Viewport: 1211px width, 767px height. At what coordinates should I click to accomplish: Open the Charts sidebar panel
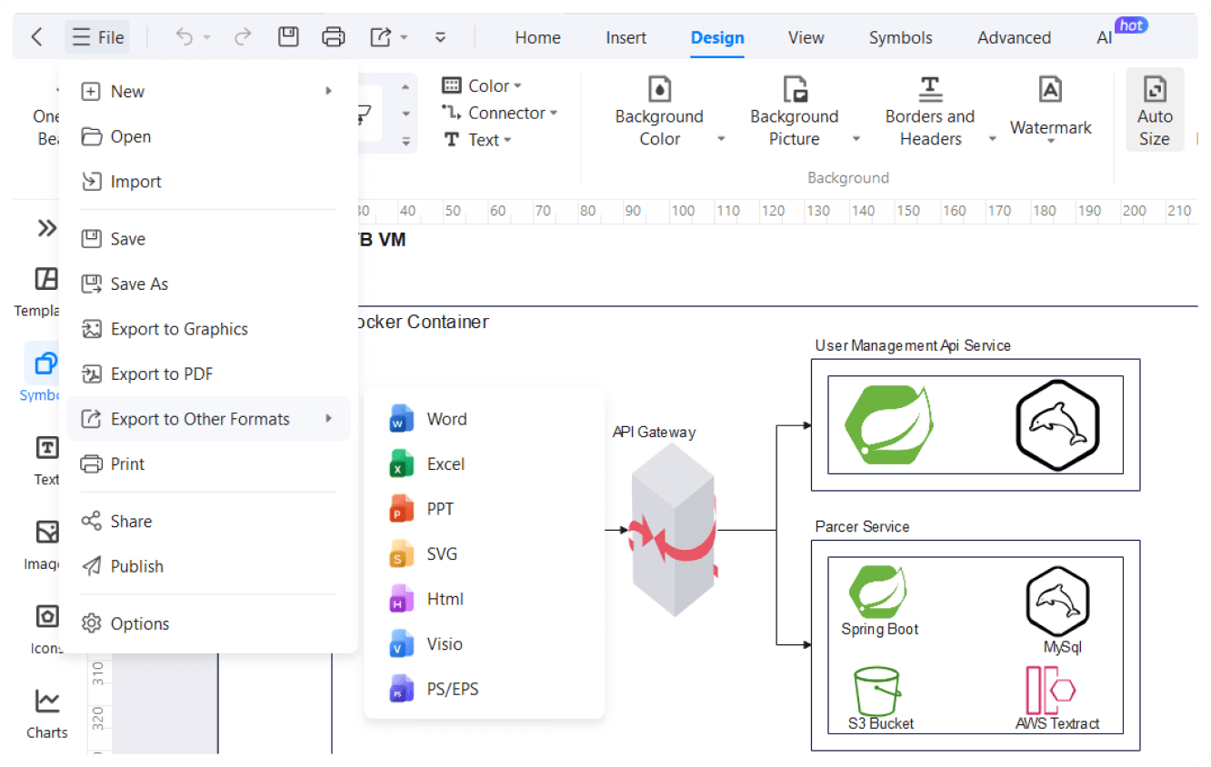(x=46, y=712)
